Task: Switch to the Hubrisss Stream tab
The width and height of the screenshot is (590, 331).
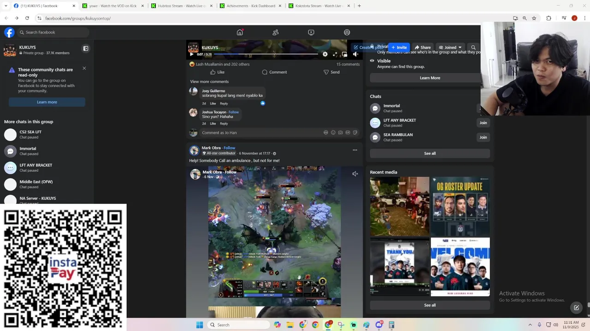Action: click(182, 6)
